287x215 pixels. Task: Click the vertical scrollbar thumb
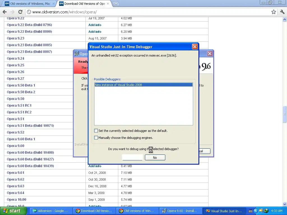click(x=285, y=114)
